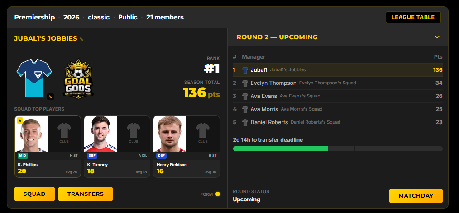Select Daniel Roberts row in standings
The image size is (459, 213).
click(x=338, y=122)
